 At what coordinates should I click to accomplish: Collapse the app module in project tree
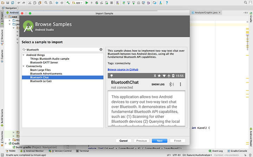6,17
